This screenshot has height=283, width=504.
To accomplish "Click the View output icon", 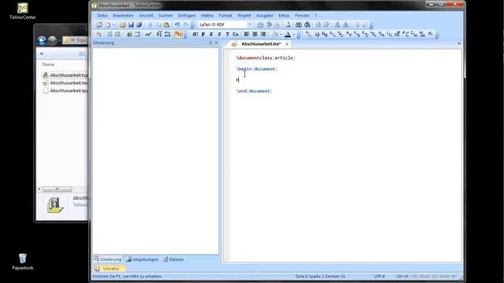I will click(x=287, y=24).
